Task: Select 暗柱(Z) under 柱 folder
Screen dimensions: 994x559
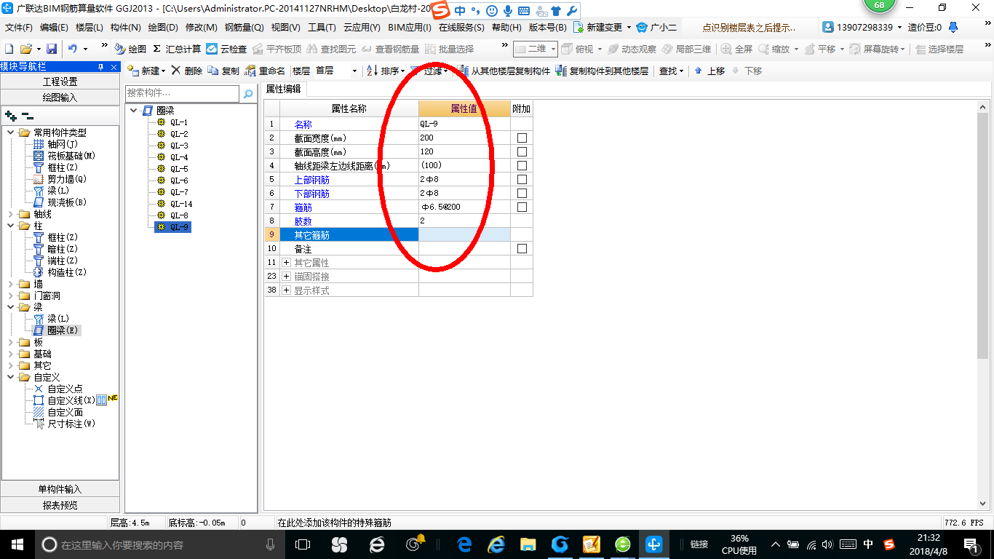Action: tap(55, 249)
